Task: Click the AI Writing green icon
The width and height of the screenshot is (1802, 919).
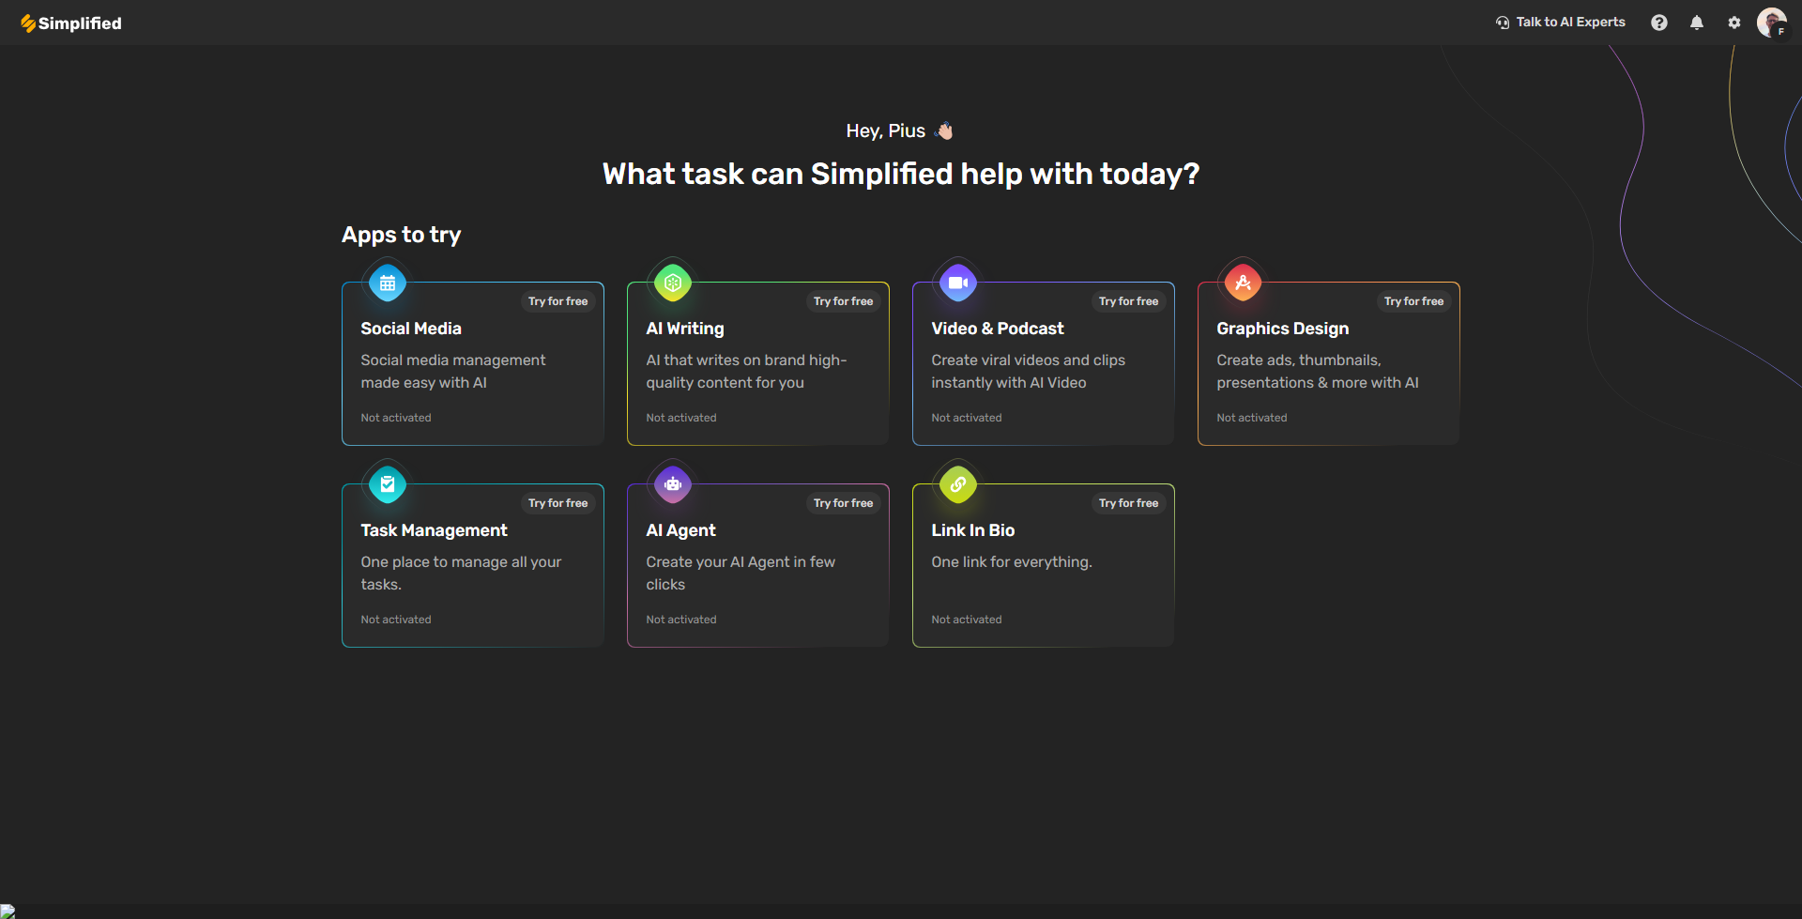Action: [x=673, y=283]
